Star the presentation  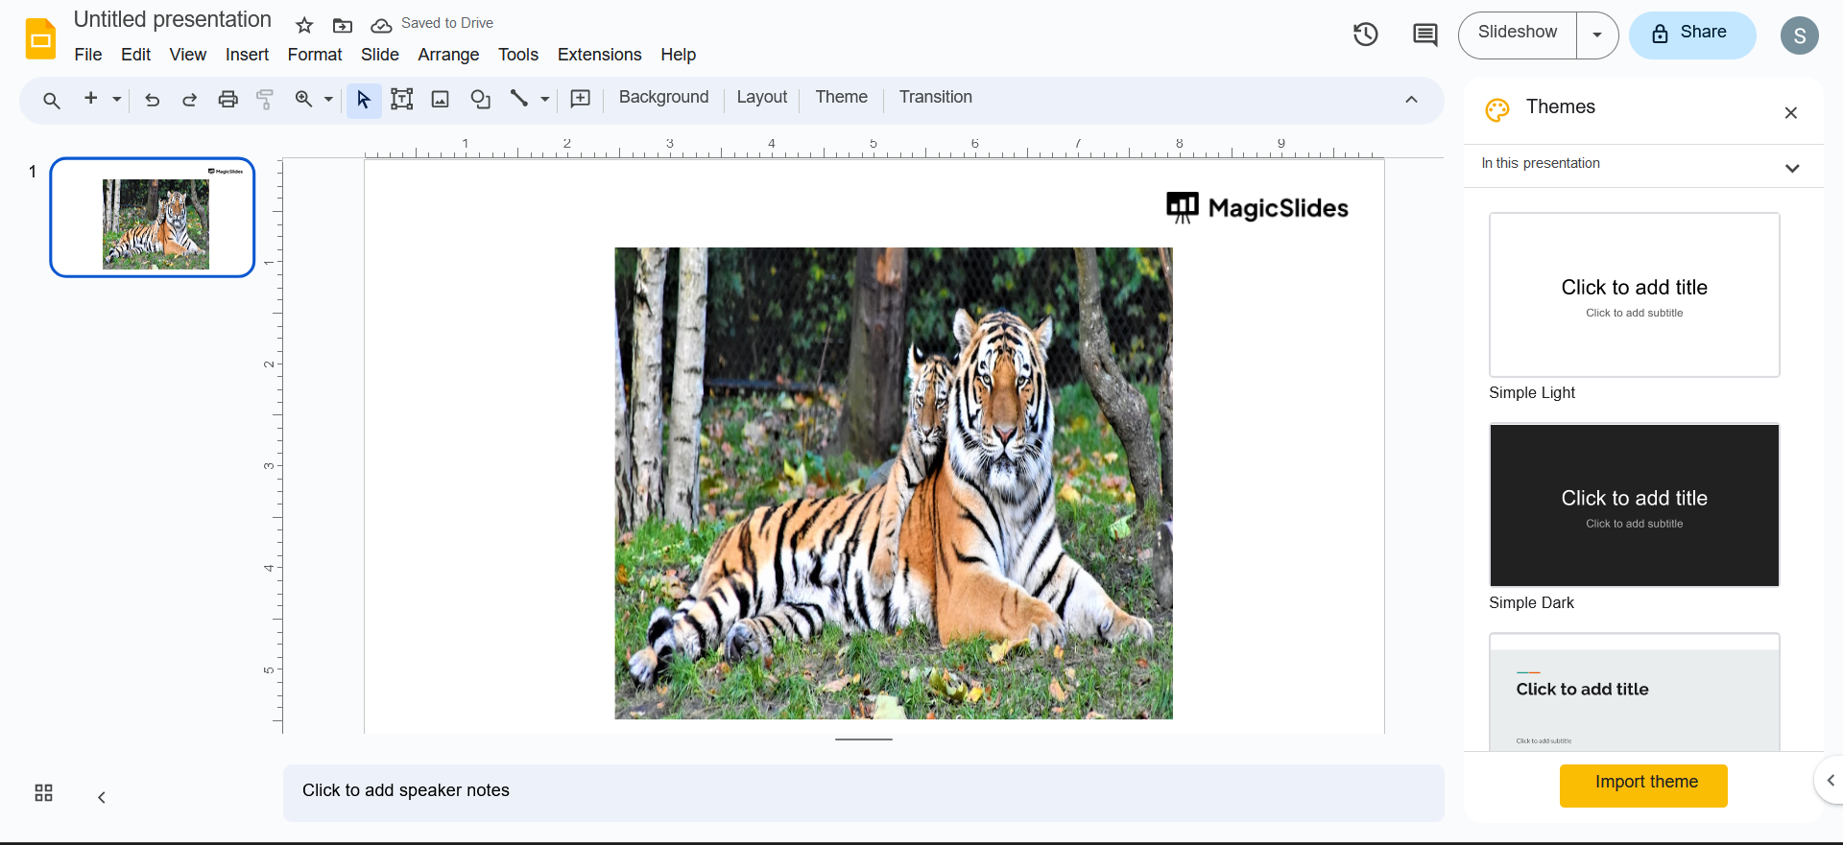304,25
